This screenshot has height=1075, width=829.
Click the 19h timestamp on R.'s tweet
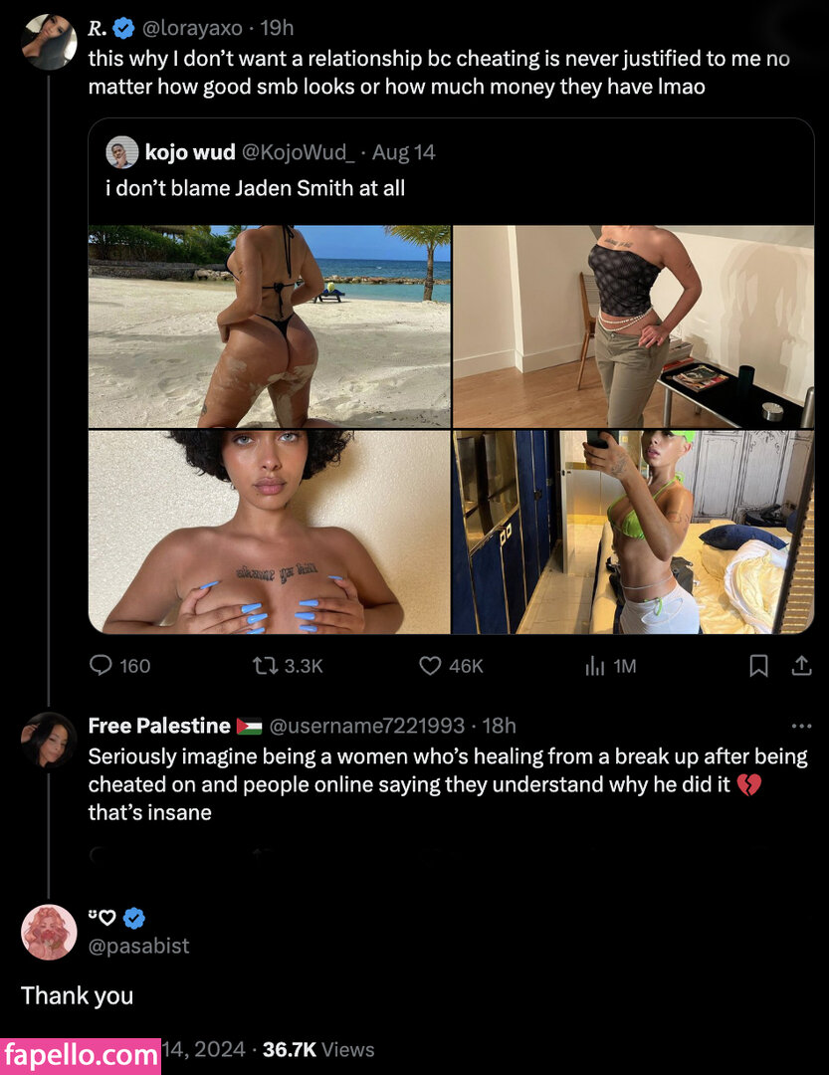click(x=276, y=28)
